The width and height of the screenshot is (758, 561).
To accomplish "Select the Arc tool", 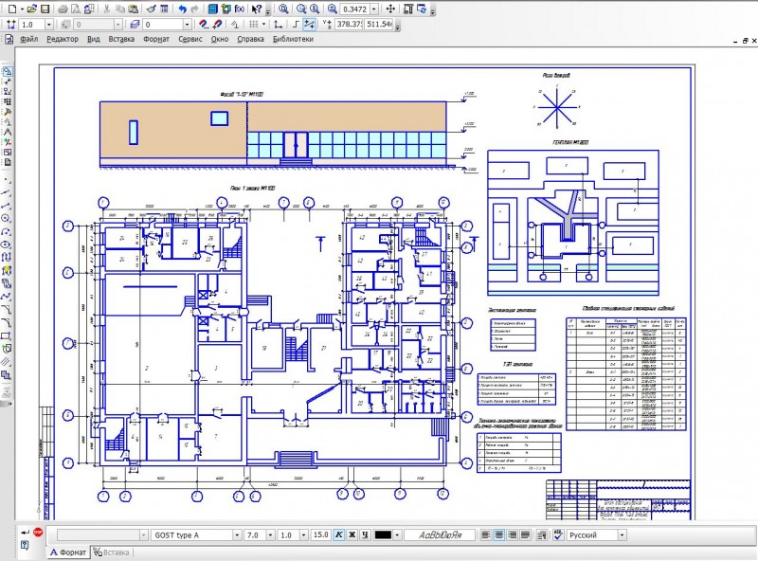I will pyautogui.click(x=7, y=231).
